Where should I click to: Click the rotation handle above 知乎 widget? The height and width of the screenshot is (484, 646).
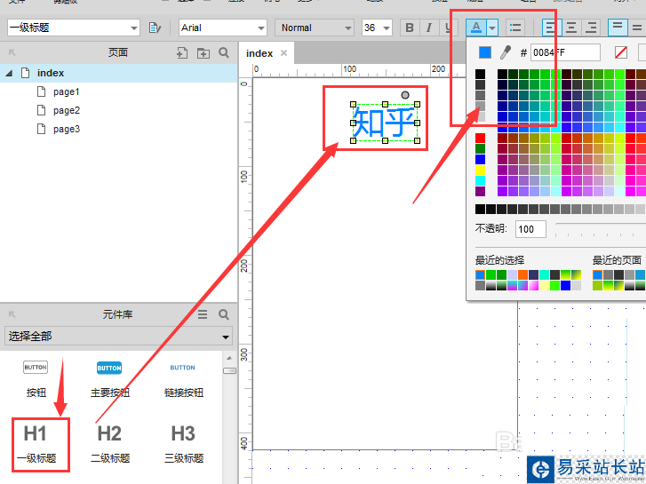click(x=405, y=95)
